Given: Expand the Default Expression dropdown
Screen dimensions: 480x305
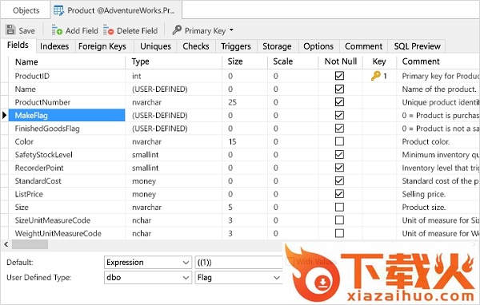Looking at the screenshot, I should pyautogui.click(x=186, y=262).
